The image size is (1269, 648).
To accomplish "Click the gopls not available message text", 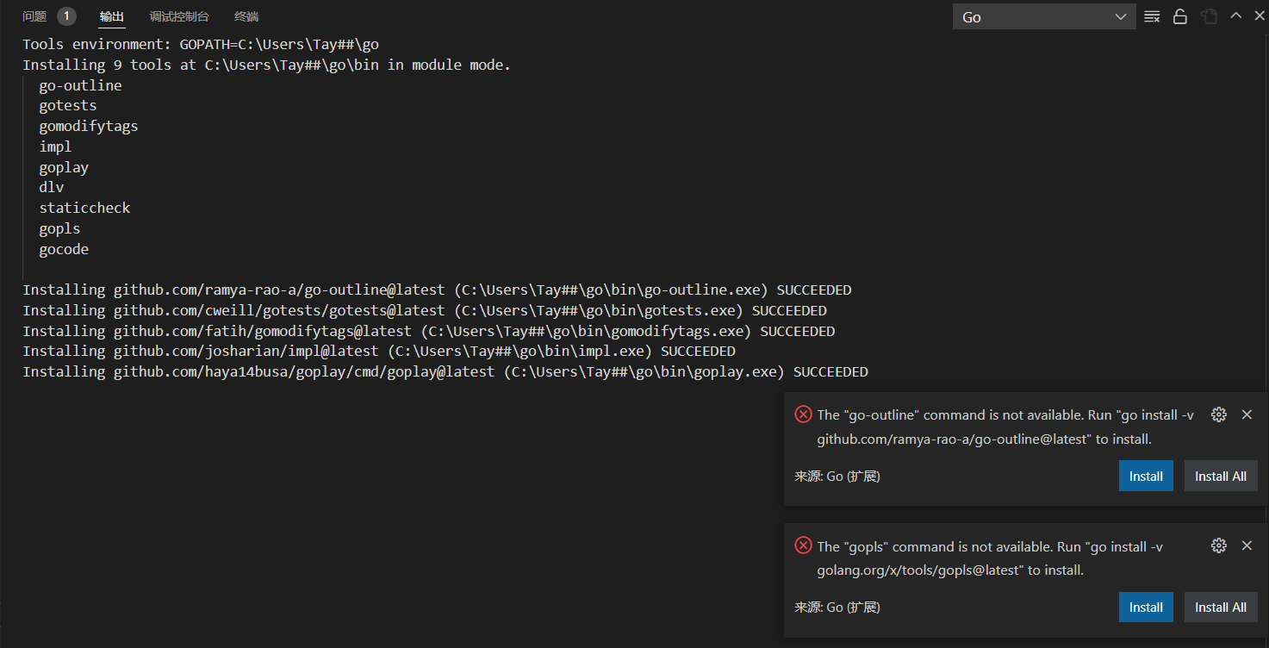I will [990, 558].
